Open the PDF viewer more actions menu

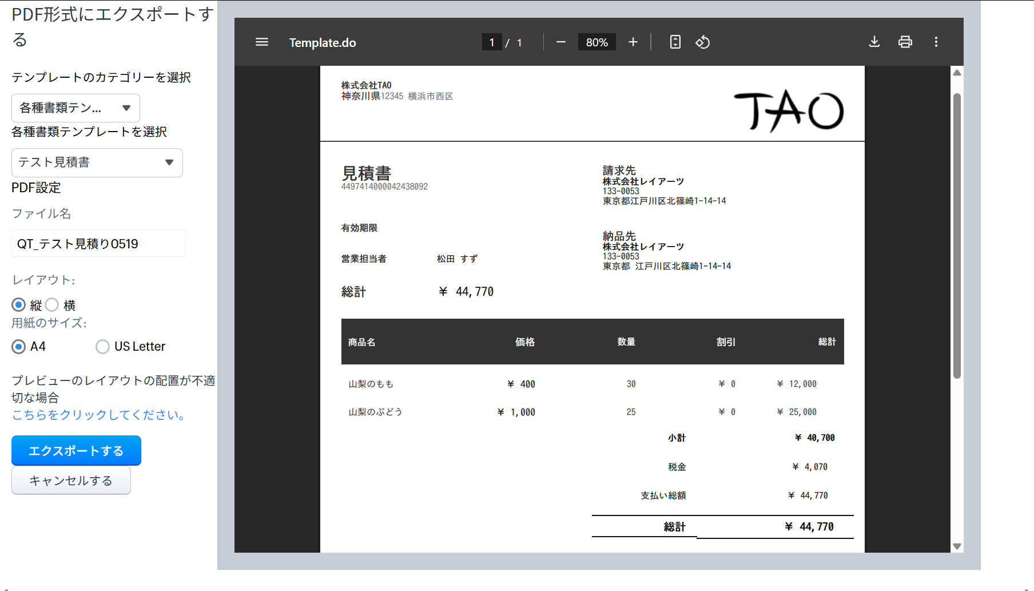click(936, 42)
